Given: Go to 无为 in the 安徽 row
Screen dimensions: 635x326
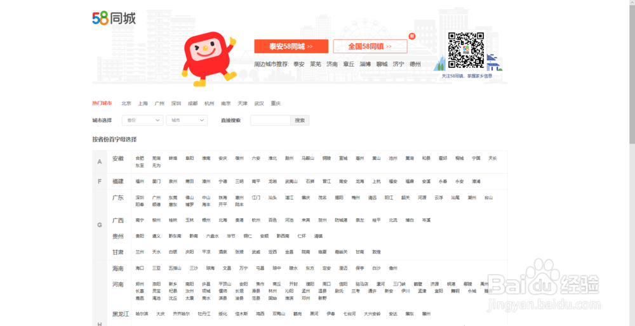Looking at the screenshot, I should (x=156, y=166).
